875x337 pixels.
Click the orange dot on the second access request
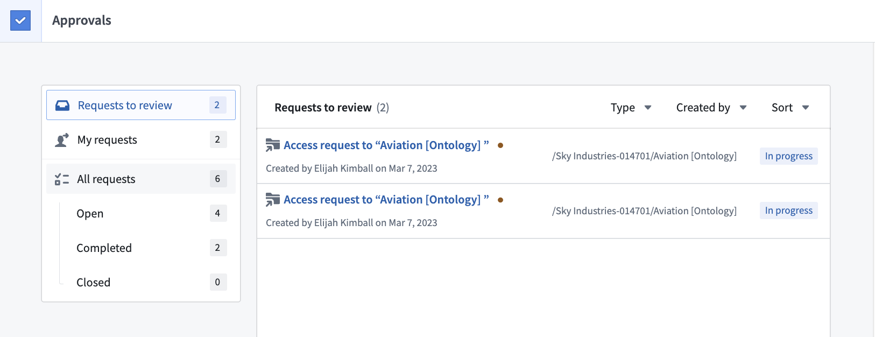[x=500, y=200]
